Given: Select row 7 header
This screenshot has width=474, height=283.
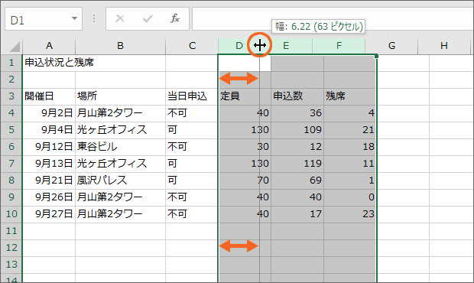Looking at the screenshot, I should [11, 164].
